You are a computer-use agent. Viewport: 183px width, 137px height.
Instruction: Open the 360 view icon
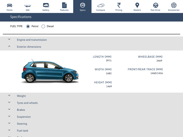click(x=27, y=6)
